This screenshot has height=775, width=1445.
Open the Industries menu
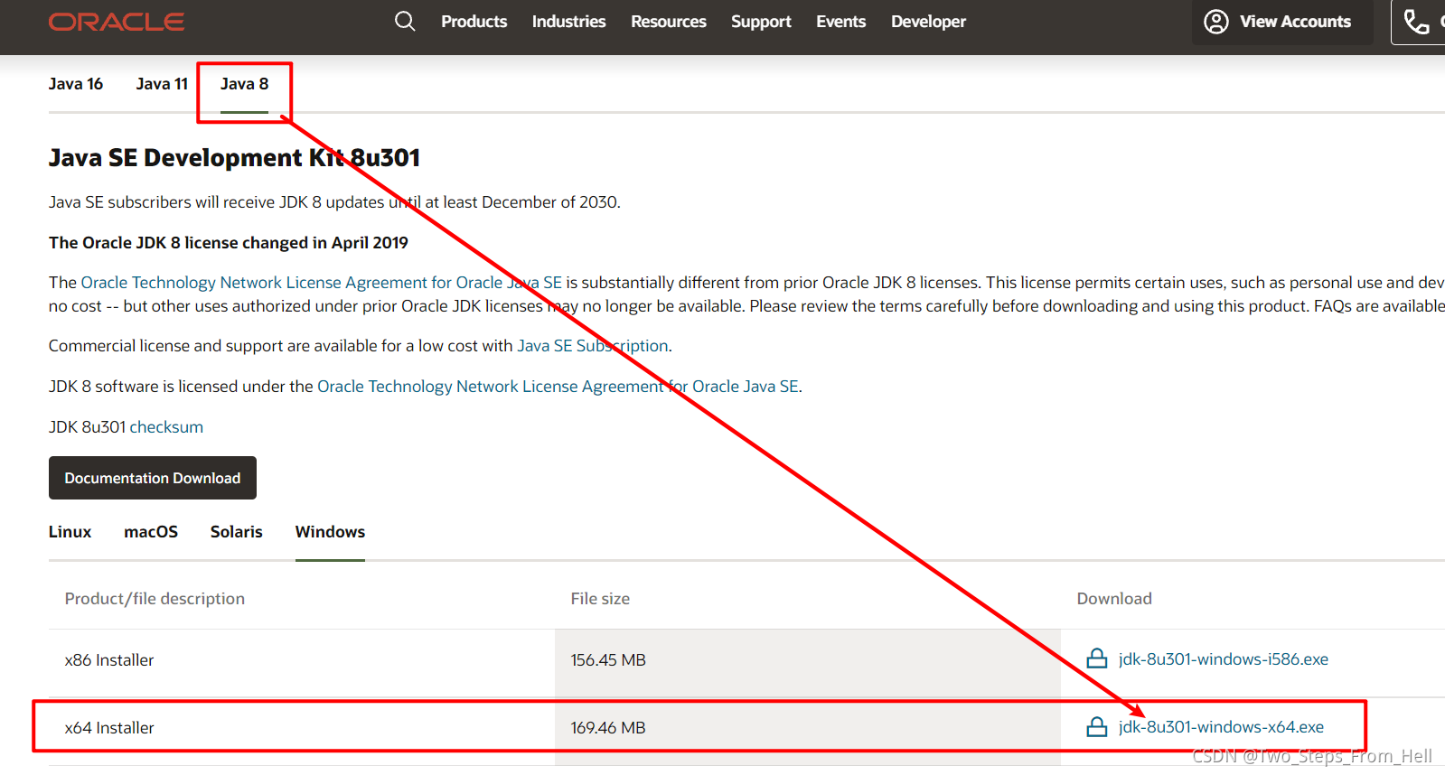coord(568,22)
